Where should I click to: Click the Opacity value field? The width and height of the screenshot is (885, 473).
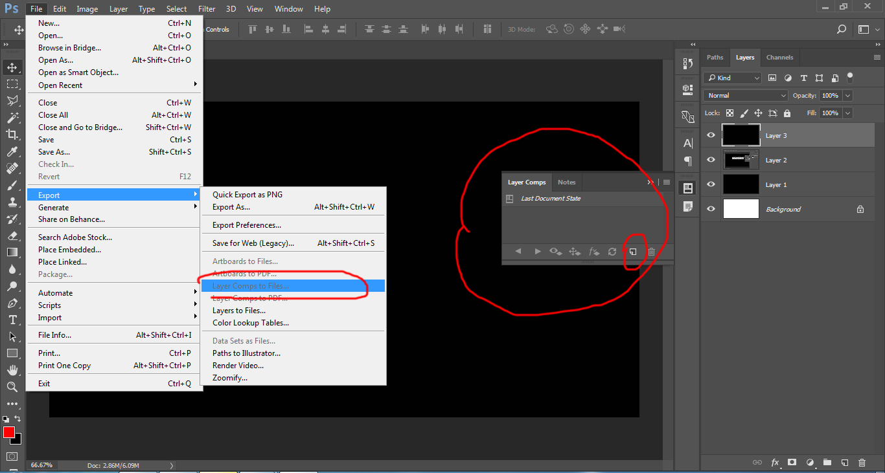click(830, 95)
